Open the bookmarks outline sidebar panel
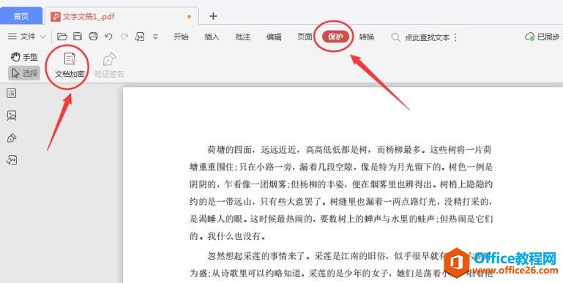This screenshot has height=283, width=563. [x=12, y=94]
